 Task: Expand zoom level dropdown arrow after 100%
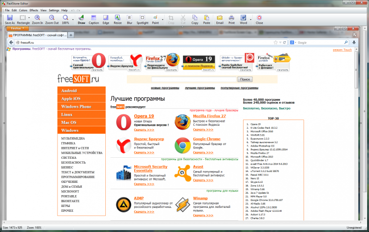[73, 20]
